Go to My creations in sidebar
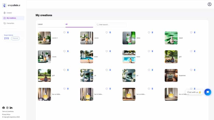Screen dimensions: 214x120 (x=13, y=18)
